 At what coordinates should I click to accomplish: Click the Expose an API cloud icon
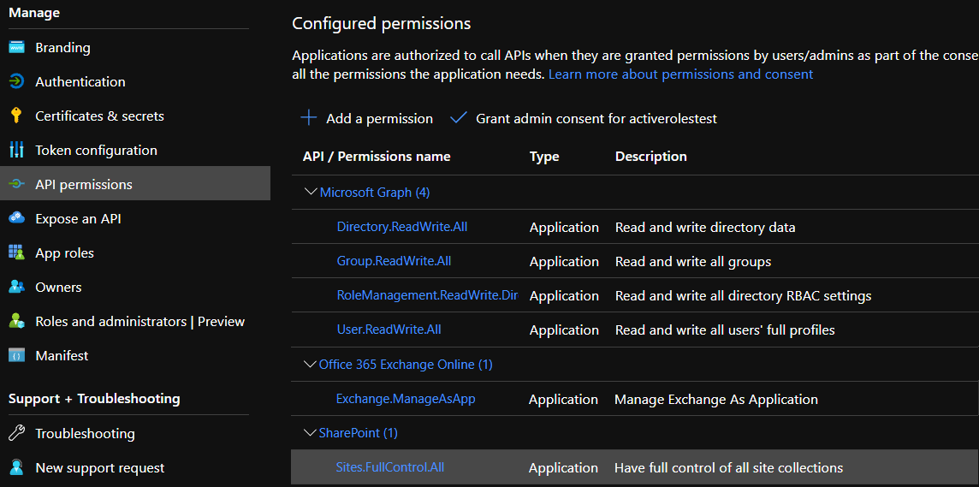pyautogui.click(x=17, y=218)
